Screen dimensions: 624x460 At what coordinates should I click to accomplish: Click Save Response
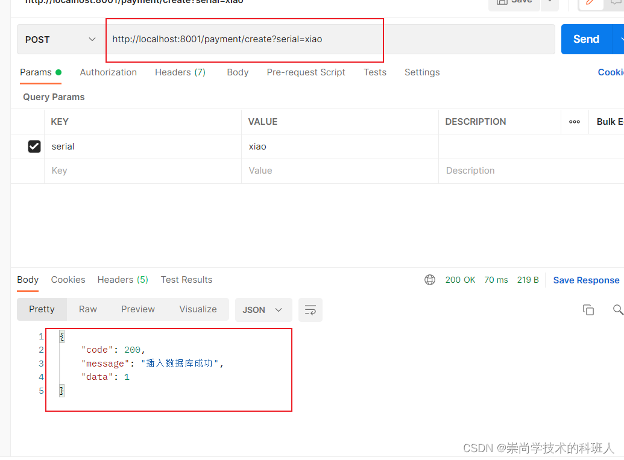tap(586, 280)
